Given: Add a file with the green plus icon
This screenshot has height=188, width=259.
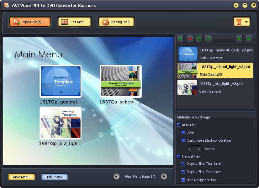Looking at the screenshot, I should click(180, 39).
